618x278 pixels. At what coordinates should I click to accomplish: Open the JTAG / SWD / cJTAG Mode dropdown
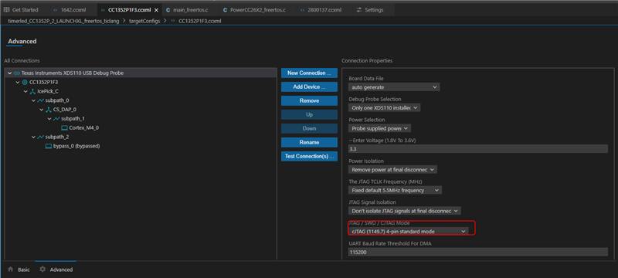click(409, 231)
